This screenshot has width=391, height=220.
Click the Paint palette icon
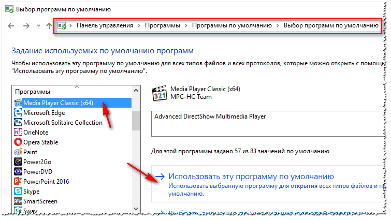coord(18,152)
